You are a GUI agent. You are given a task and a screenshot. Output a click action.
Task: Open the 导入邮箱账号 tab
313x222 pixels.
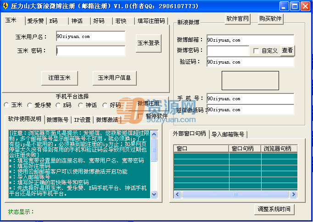[x=228, y=135]
